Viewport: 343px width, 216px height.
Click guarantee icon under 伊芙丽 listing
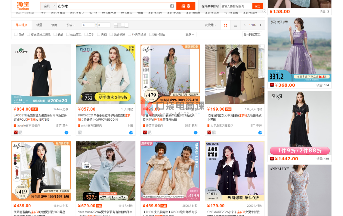click(150, 132)
